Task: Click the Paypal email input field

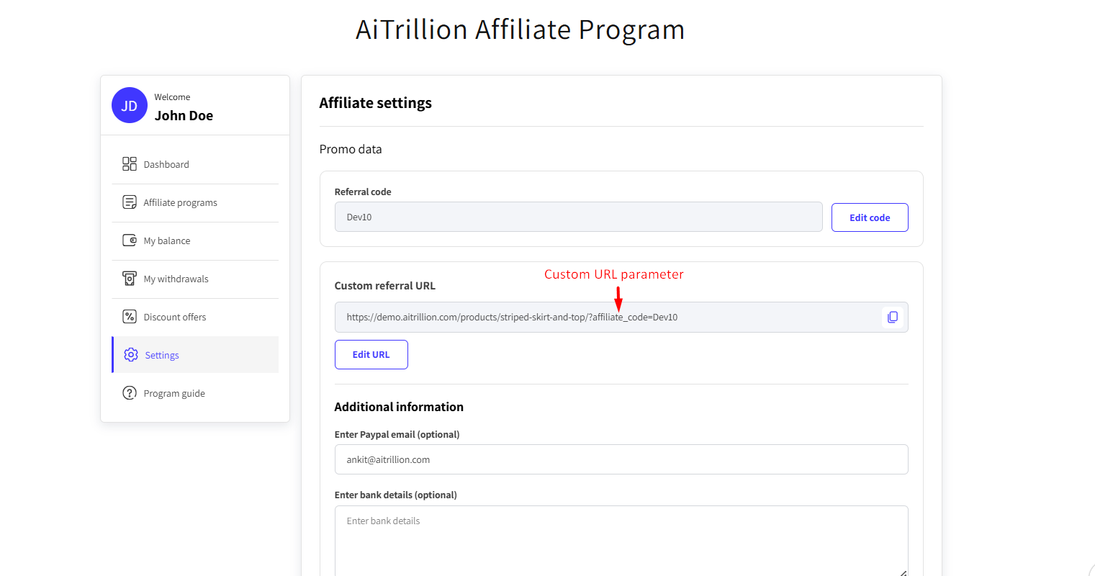Action: pos(621,459)
